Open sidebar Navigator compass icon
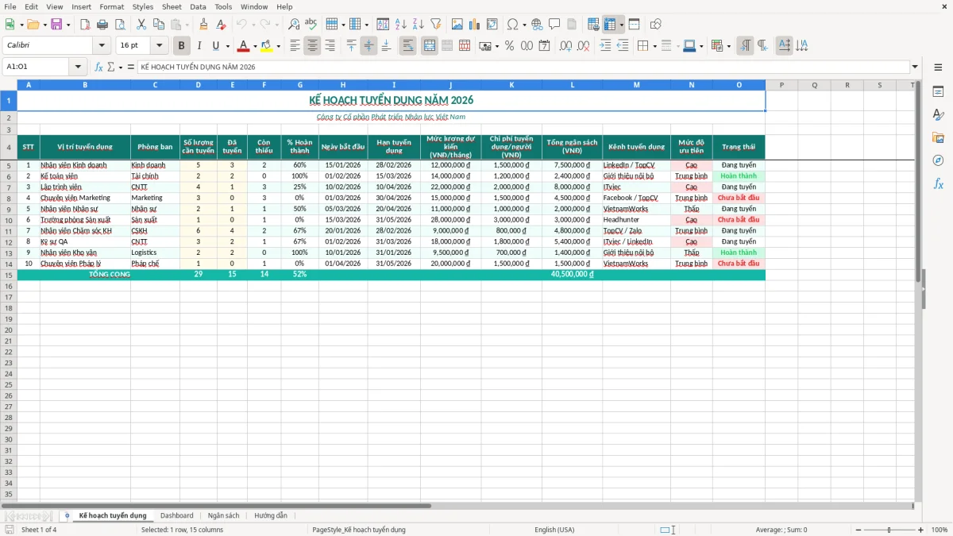This screenshot has height=536, width=953. click(938, 160)
